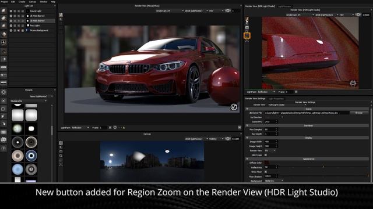Click the second tool in main Render View toolbar
Image resolution: width=373 pixels, height=209 pixels.
(x=61, y=19)
